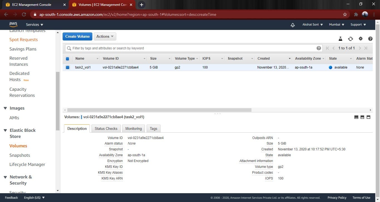Screen dimensions: 380x202
Task: Set details pane to half height
Action: pyautogui.click(x=362, y=117)
